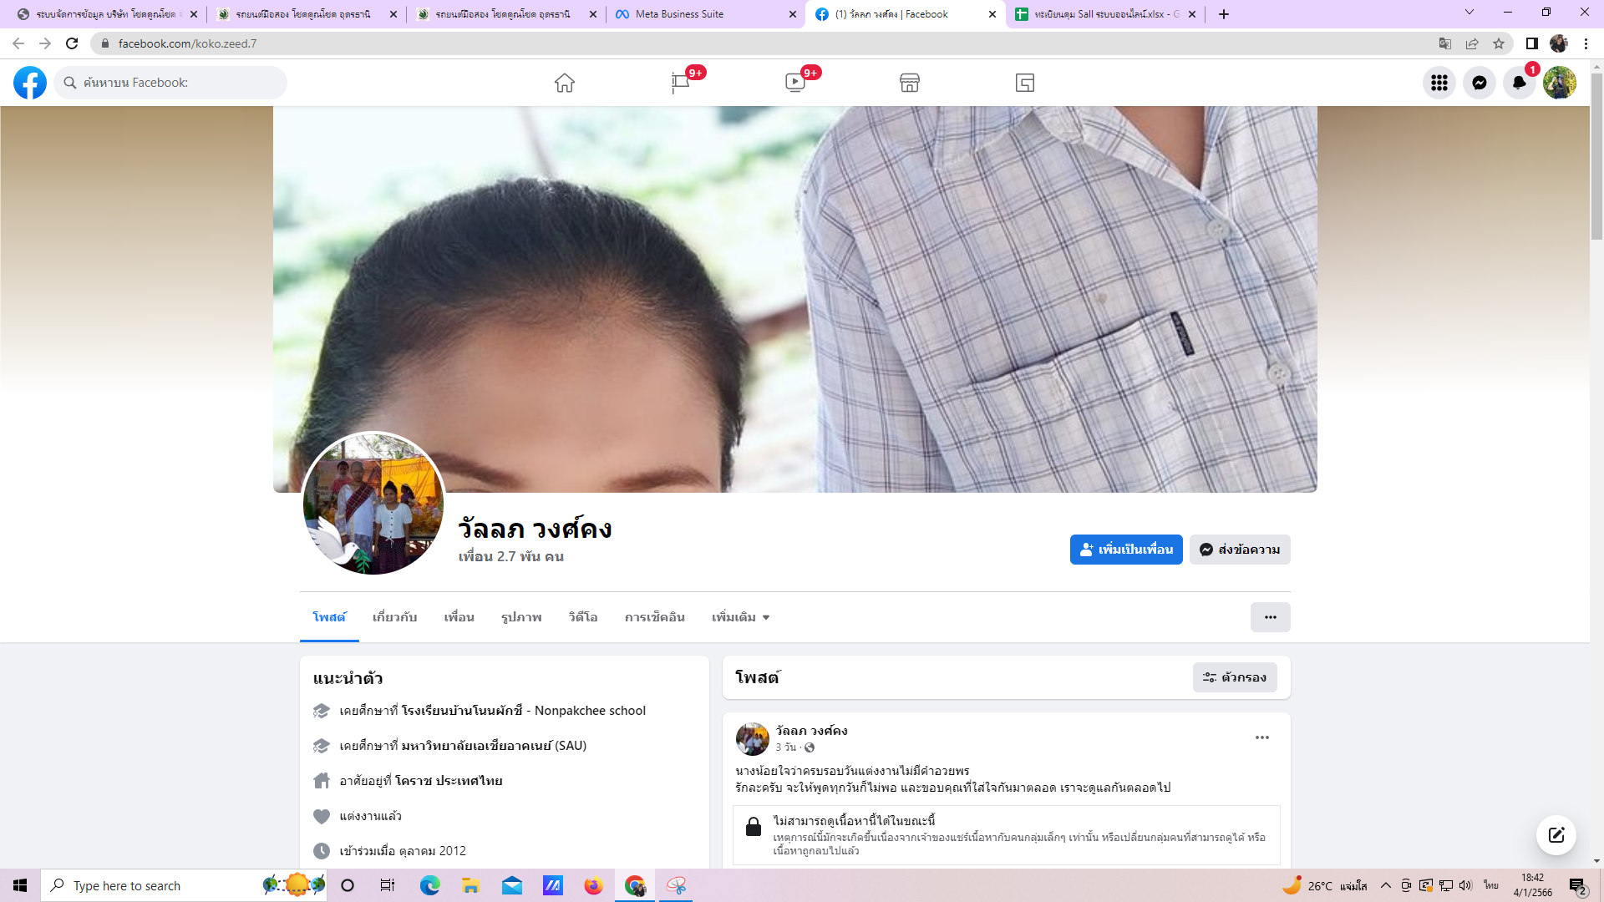Click the ส่งข้อความ button
This screenshot has height=902, width=1604.
1240,550
